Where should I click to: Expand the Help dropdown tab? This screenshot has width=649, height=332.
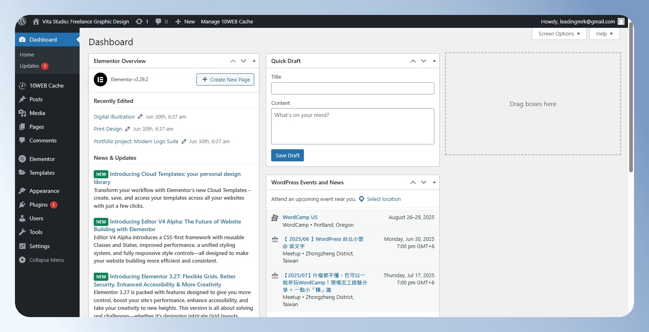605,33
